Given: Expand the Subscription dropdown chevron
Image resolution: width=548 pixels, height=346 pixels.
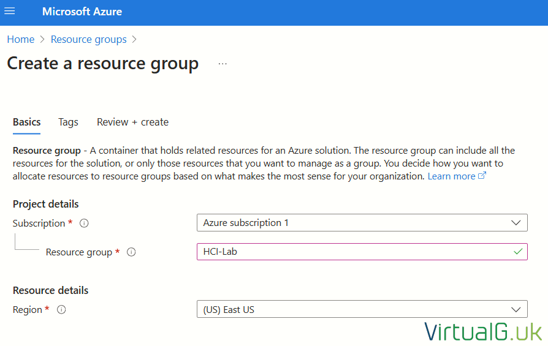Looking at the screenshot, I should [516, 223].
